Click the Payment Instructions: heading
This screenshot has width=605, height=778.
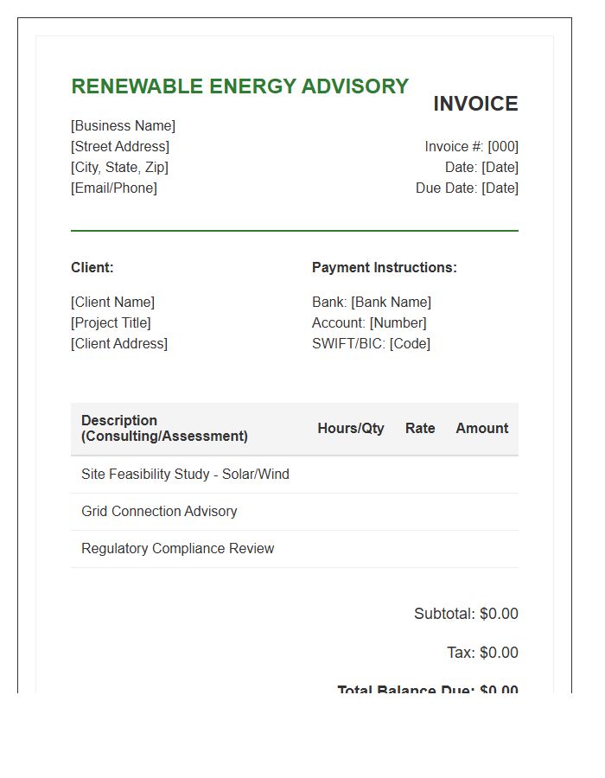point(385,267)
